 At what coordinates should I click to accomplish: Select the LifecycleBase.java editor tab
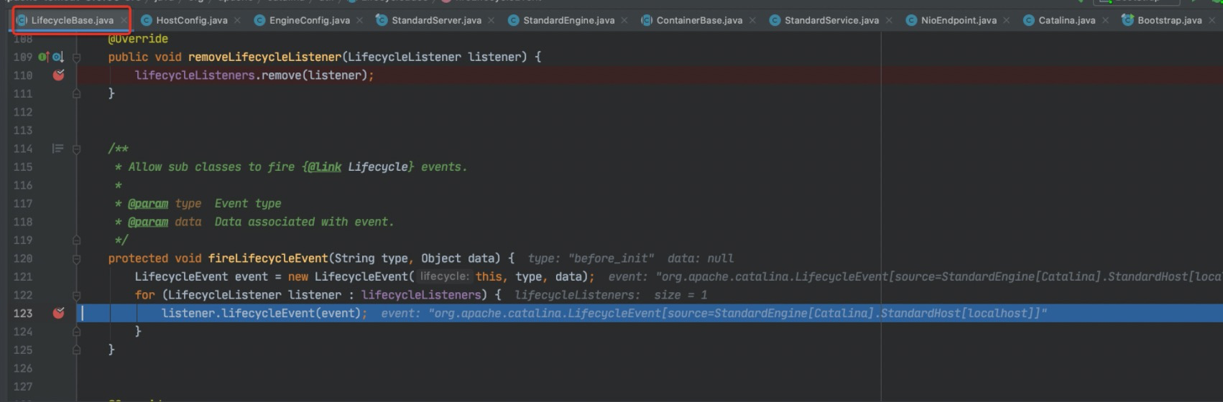(72, 20)
